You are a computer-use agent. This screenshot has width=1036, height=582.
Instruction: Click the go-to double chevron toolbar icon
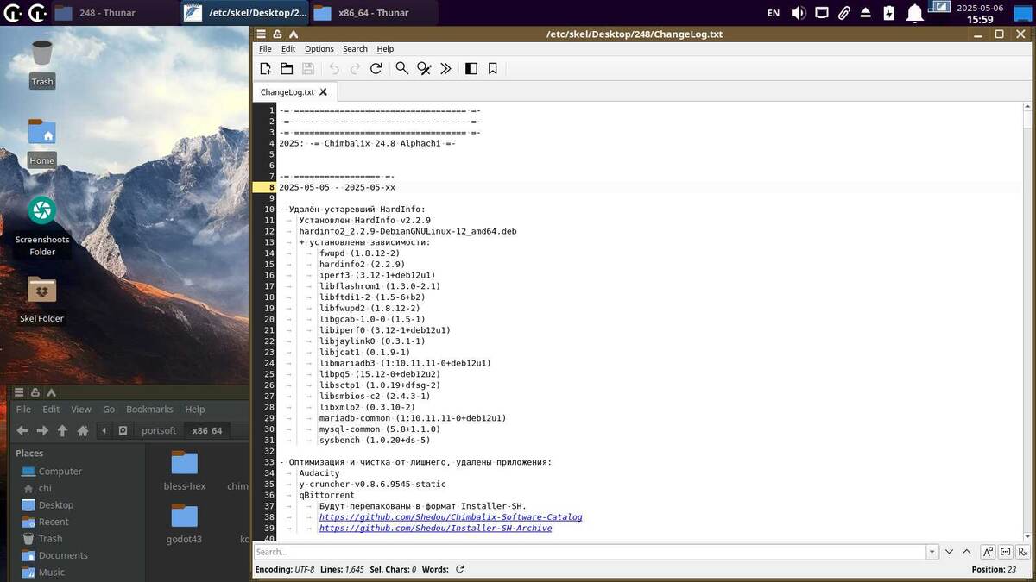(445, 68)
